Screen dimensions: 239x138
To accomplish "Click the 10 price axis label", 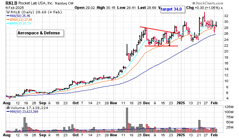I will pos(226,81).
